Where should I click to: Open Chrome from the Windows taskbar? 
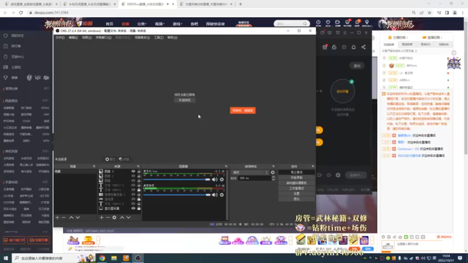click(x=102, y=258)
